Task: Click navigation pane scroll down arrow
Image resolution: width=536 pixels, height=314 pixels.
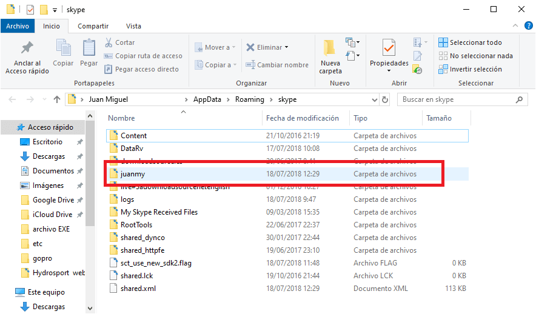Action: coord(90,308)
